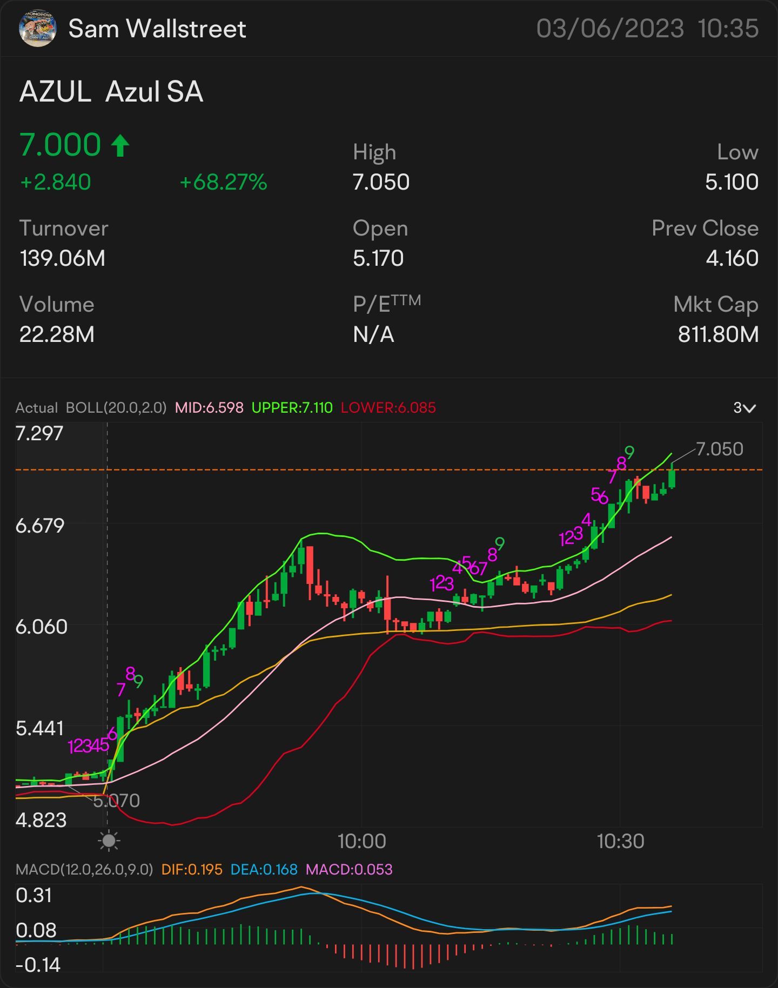Image resolution: width=778 pixels, height=988 pixels.
Task: Tap the 10:00 time axis label
Action: (361, 842)
